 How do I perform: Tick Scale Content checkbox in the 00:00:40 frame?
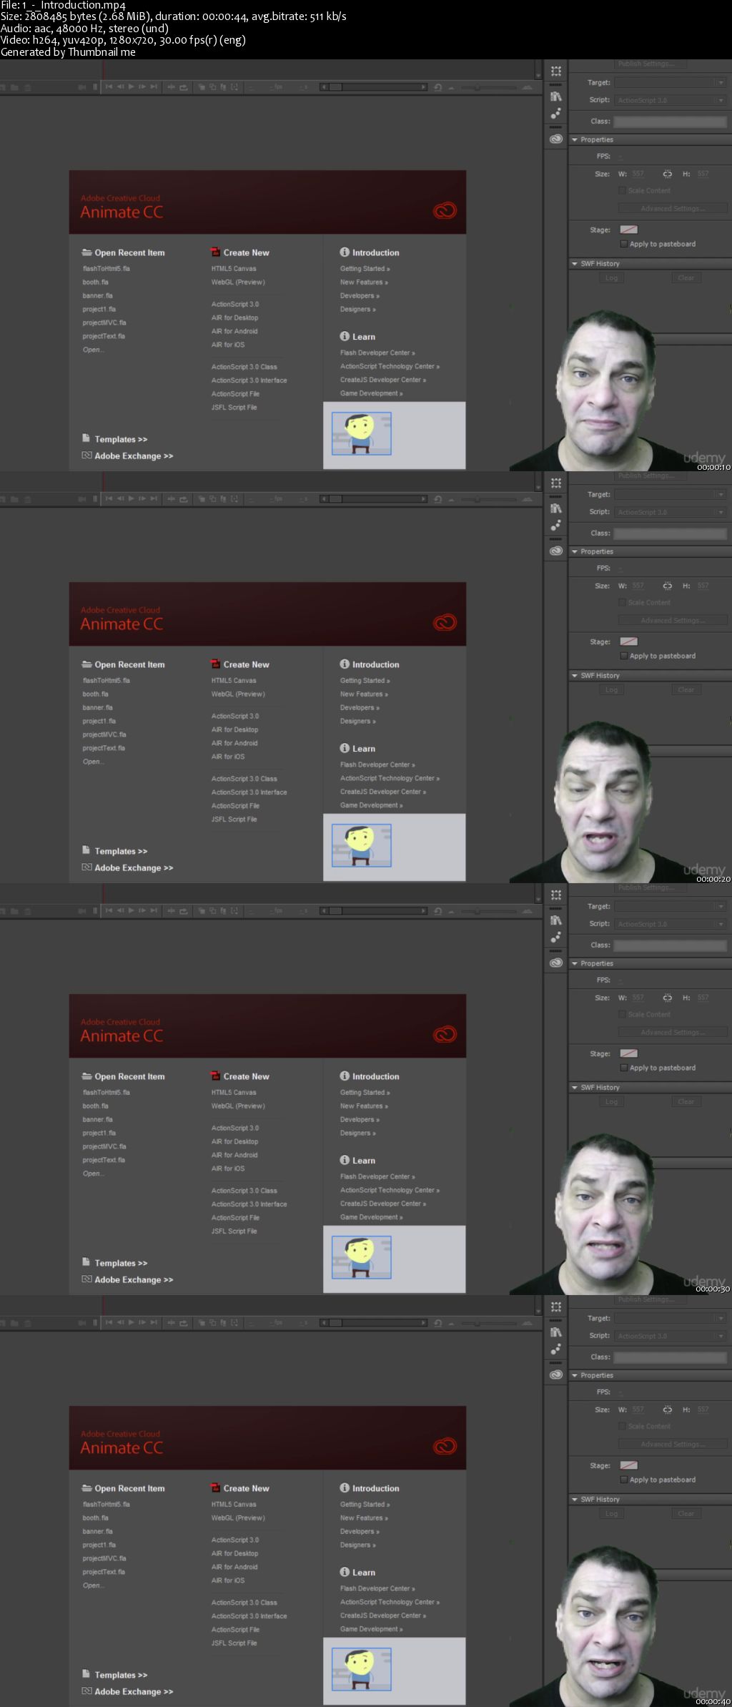622,1427
